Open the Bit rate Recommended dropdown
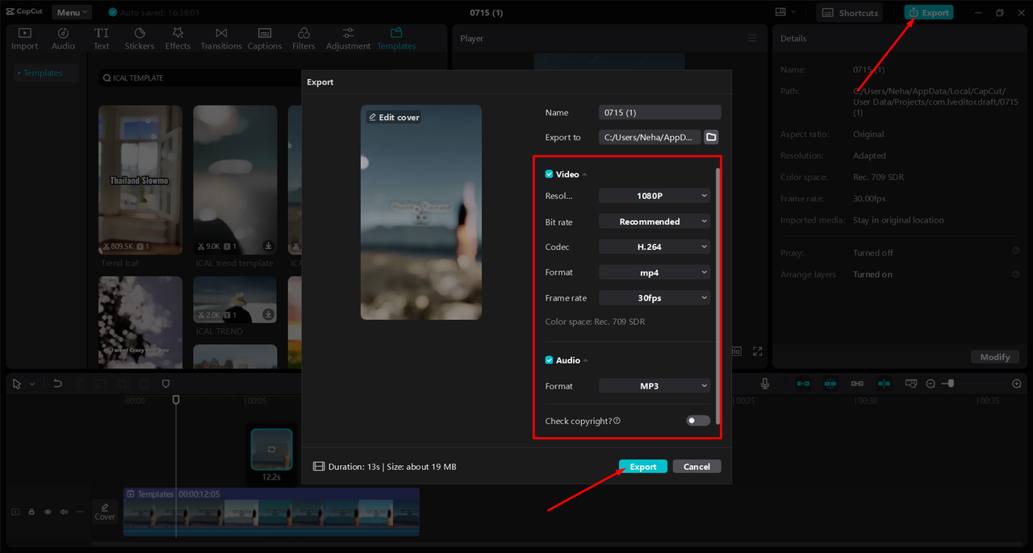1033x553 pixels. (655, 222)
